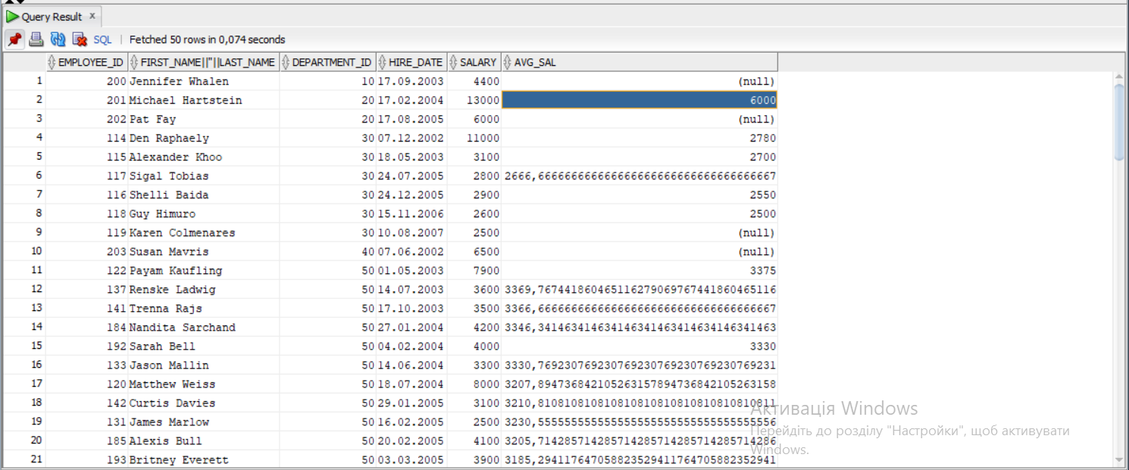Click hire date 07.12.2002

pyautogui.click(x=411, y=138)
